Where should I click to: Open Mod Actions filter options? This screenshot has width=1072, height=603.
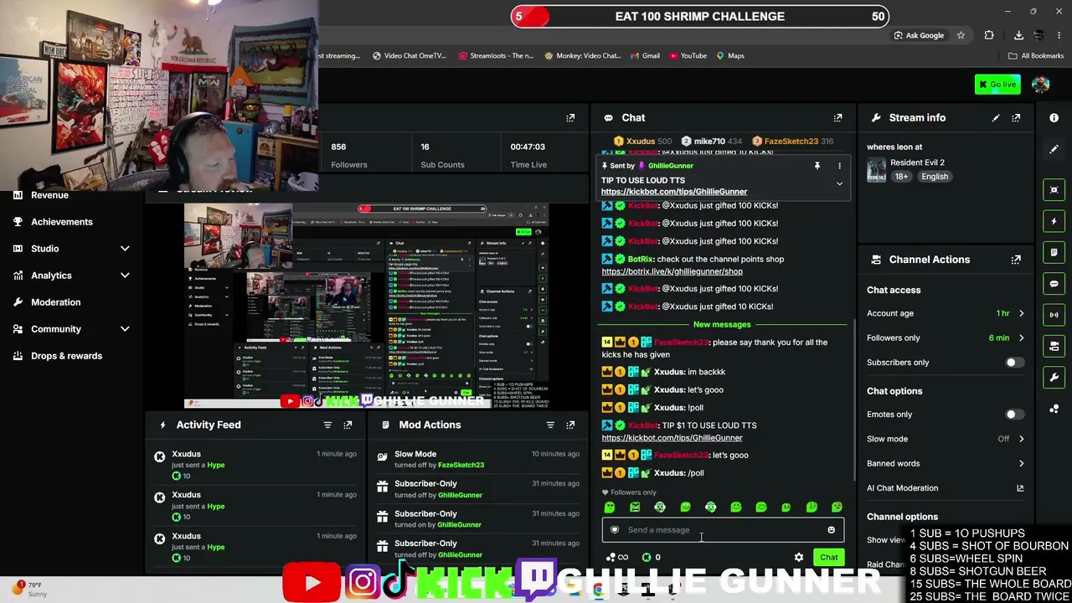(x=550, y=425)
